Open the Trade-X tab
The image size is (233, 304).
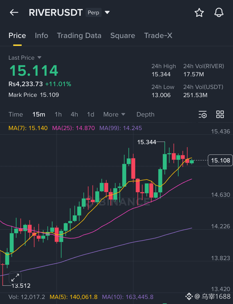(158, 36)
